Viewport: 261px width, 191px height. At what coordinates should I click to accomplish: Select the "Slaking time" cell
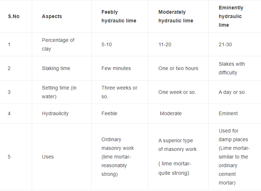tap(56, 68)
